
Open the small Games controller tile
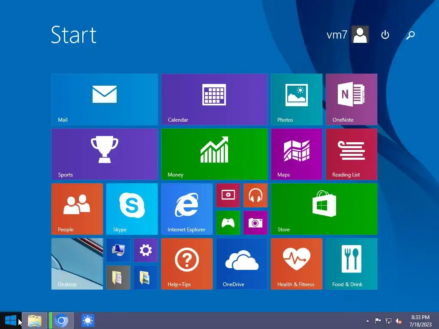point(228,223)
